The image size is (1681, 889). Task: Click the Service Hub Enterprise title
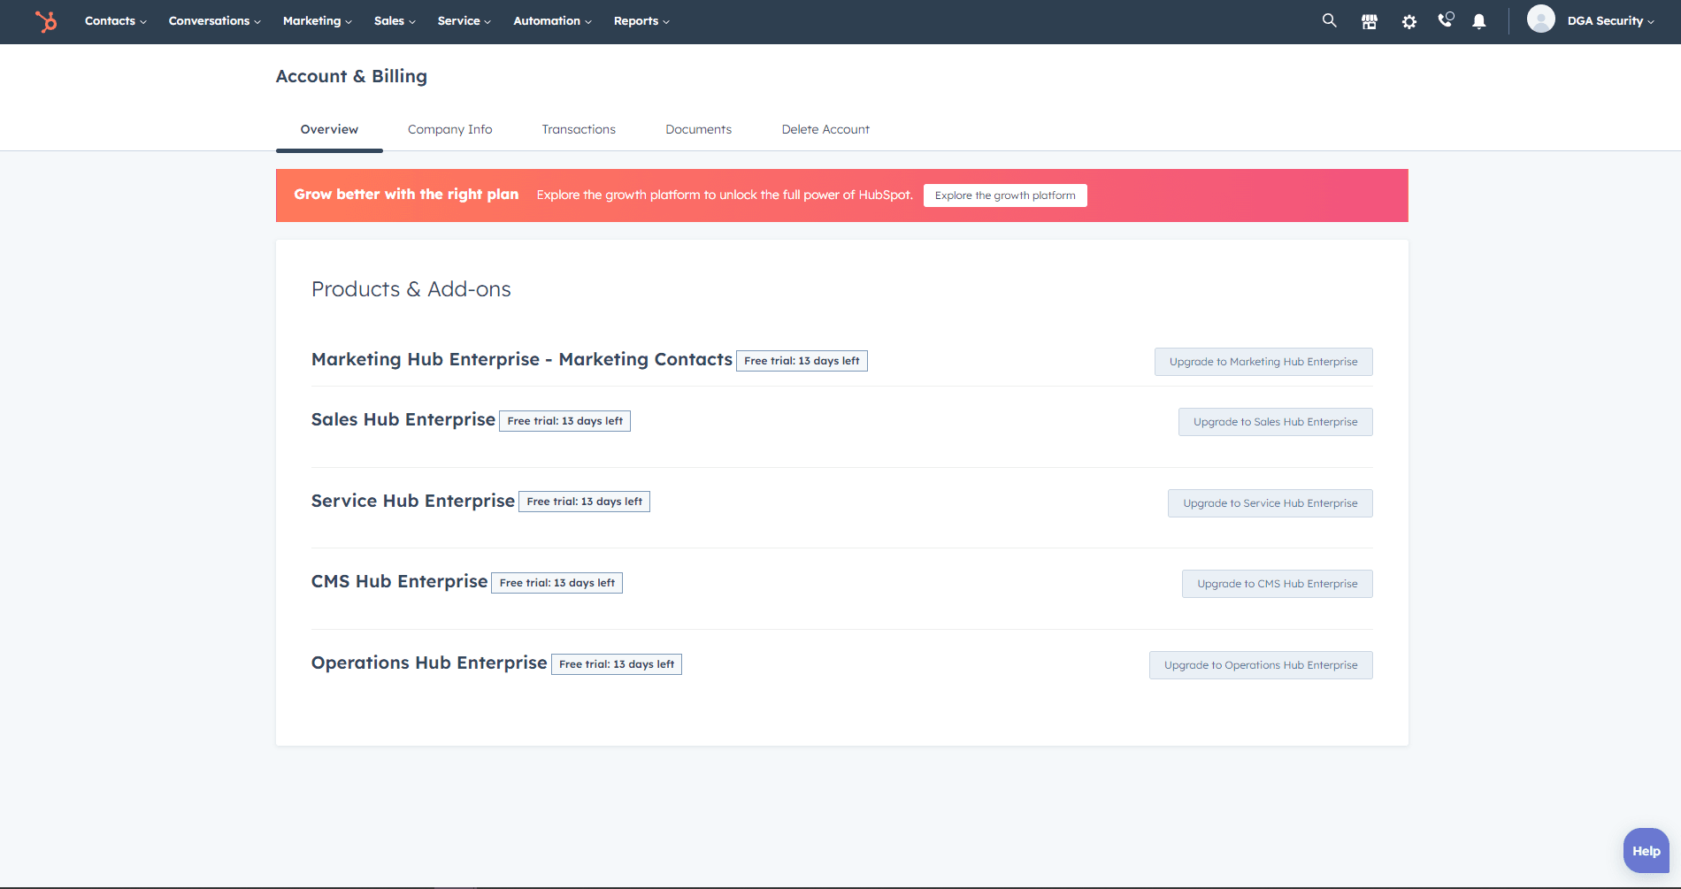click(413, 501)
